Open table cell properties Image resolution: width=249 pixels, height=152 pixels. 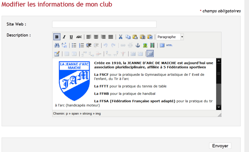pyautogui.click(x=74, y=54)
